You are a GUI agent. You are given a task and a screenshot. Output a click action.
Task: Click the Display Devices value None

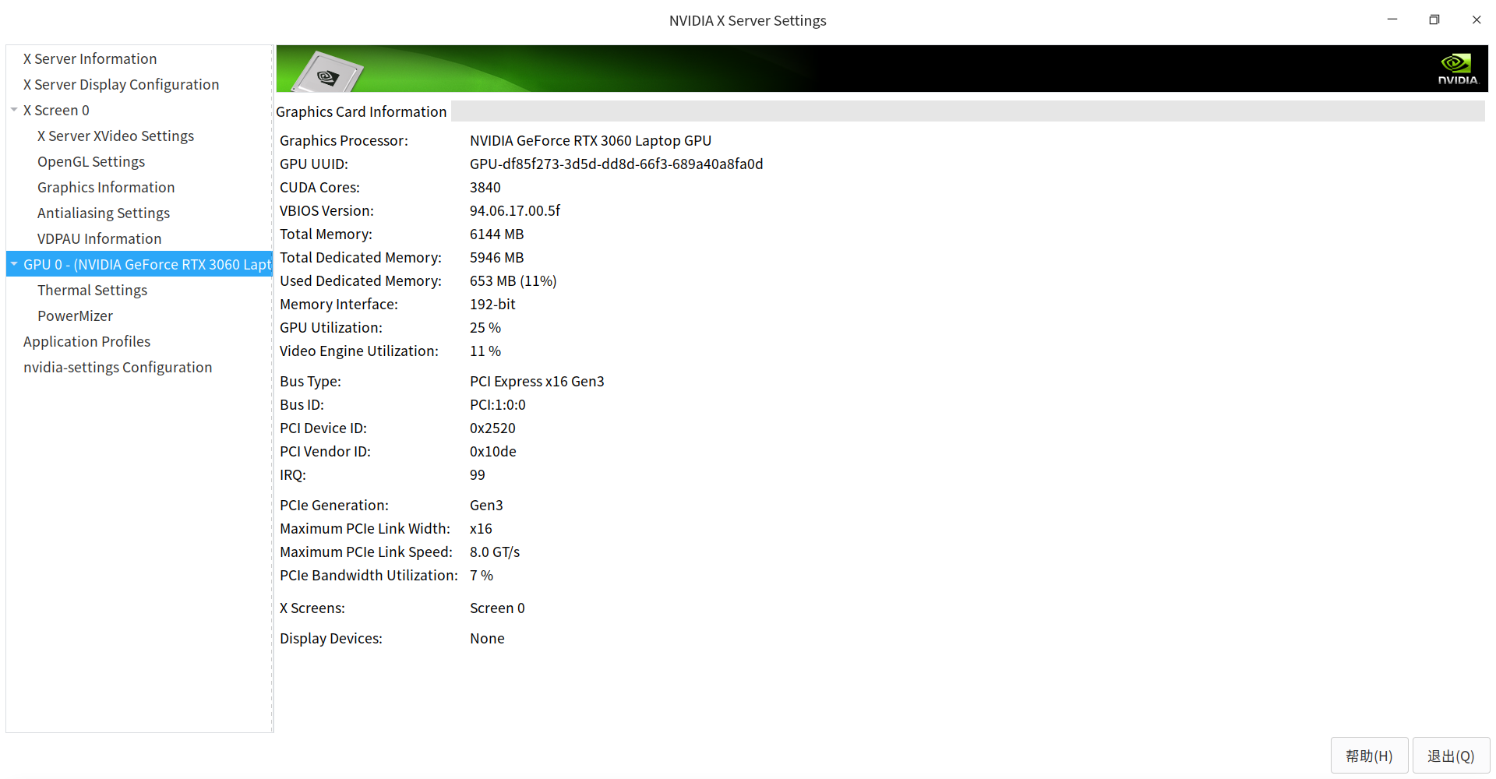click(487, 639)
